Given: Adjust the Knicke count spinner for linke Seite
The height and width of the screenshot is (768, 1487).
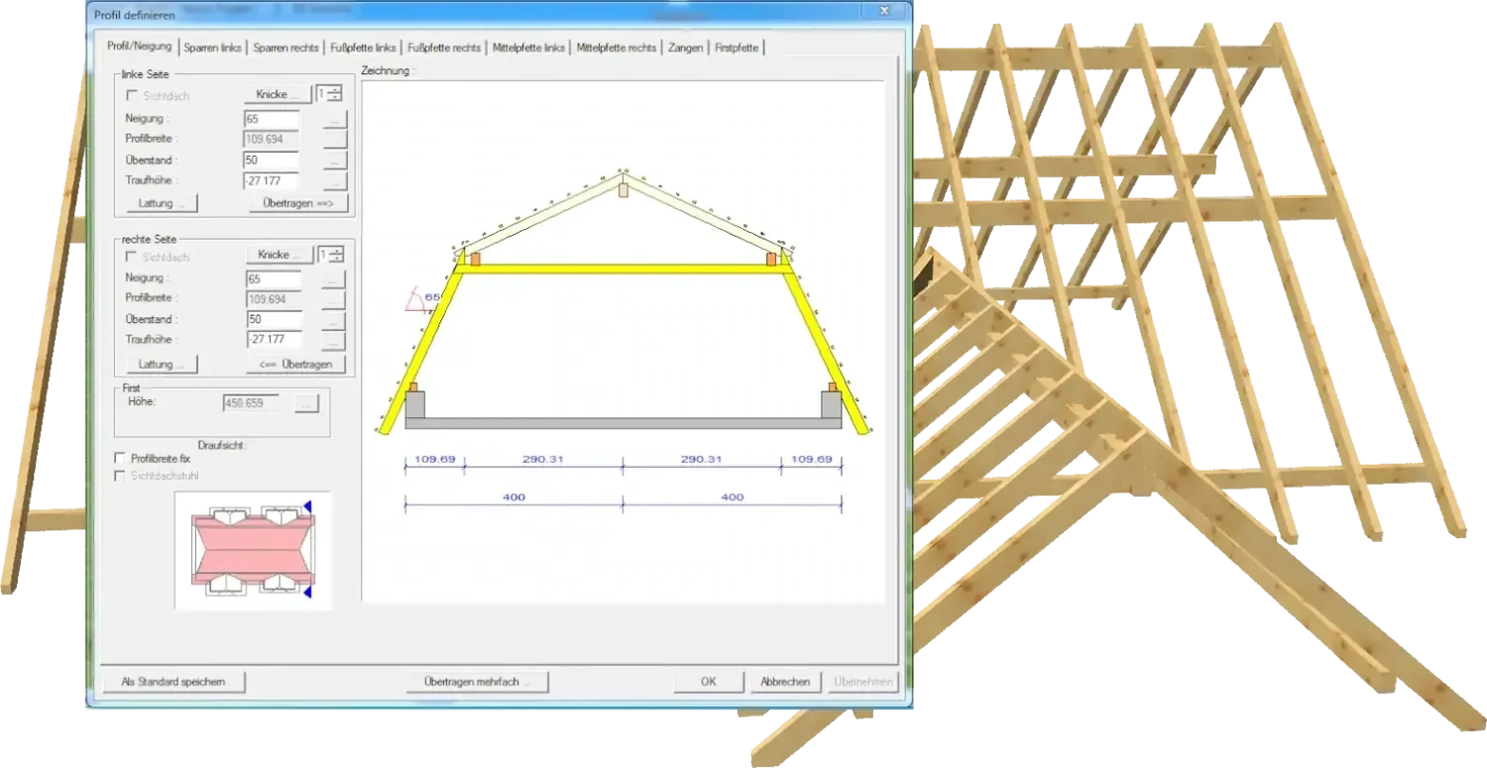Looking at the screenshot, I should point(336,94).
